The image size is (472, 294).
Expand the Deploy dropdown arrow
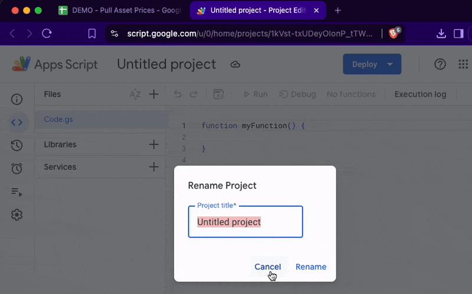point(390,64)
